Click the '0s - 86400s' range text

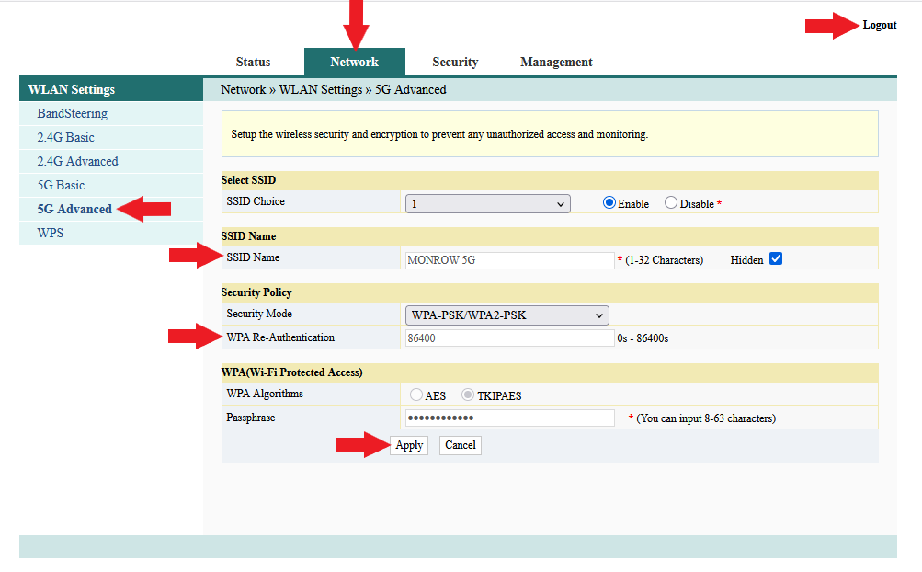coord(643,338)
